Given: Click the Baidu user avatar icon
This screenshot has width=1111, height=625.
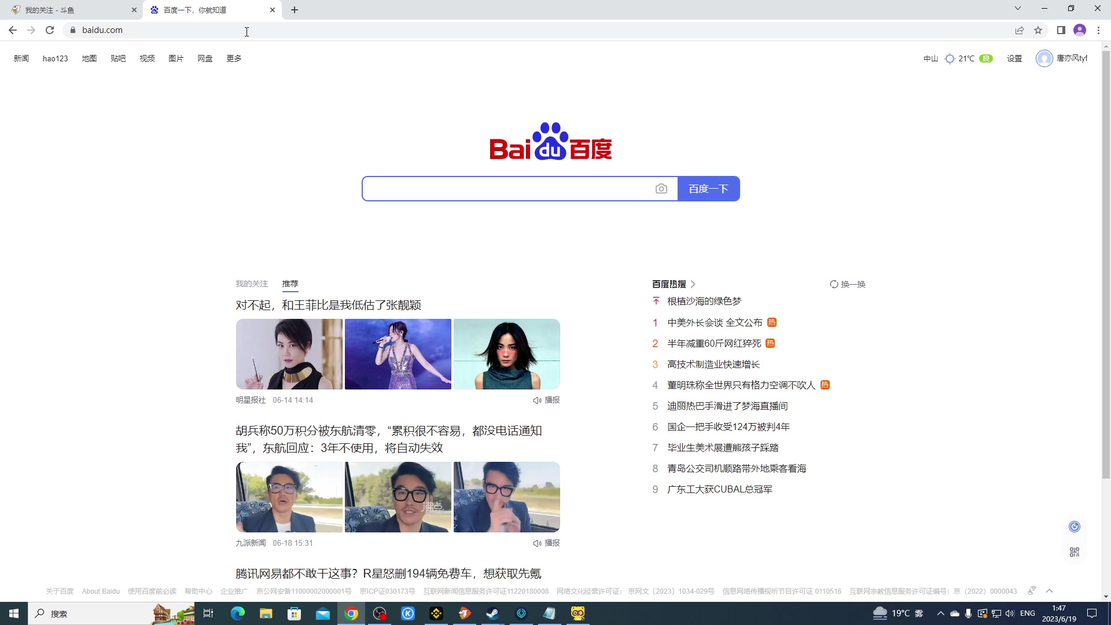Looking at the screenshot, I should pos(1044,58).
